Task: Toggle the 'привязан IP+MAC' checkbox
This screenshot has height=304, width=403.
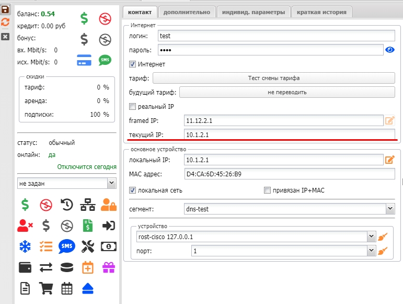Action: tap(268, 190)
